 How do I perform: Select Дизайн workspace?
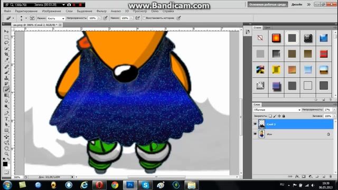297,4
